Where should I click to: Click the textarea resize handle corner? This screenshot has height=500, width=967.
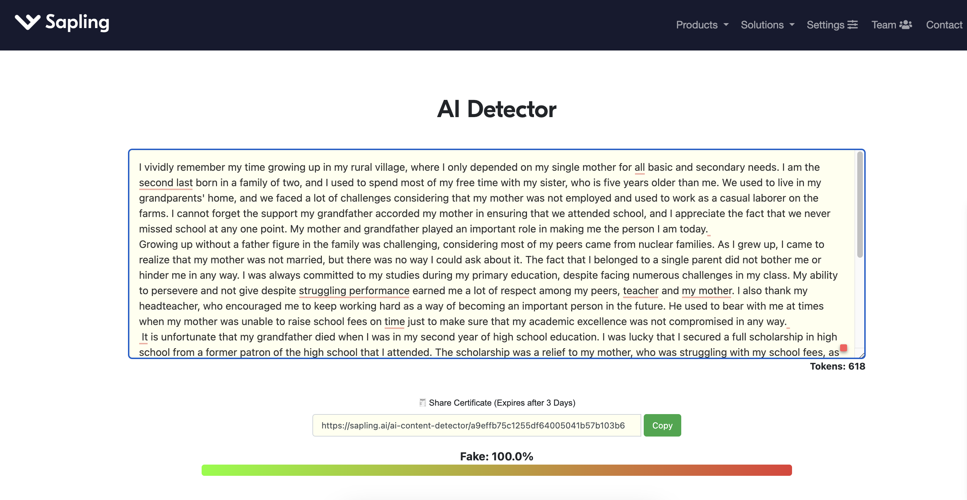click(x=861, y=355)
